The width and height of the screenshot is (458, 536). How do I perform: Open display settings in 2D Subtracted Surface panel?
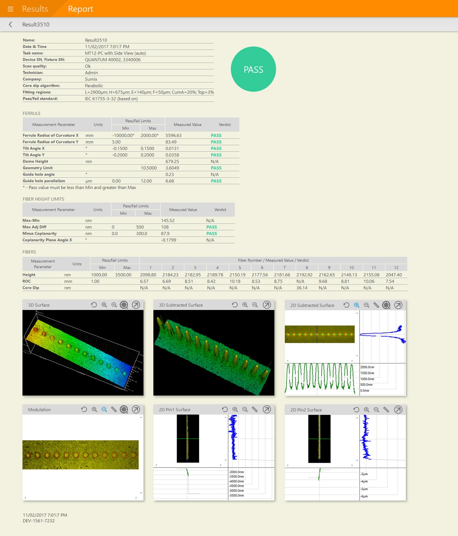(x=386, y=305)
